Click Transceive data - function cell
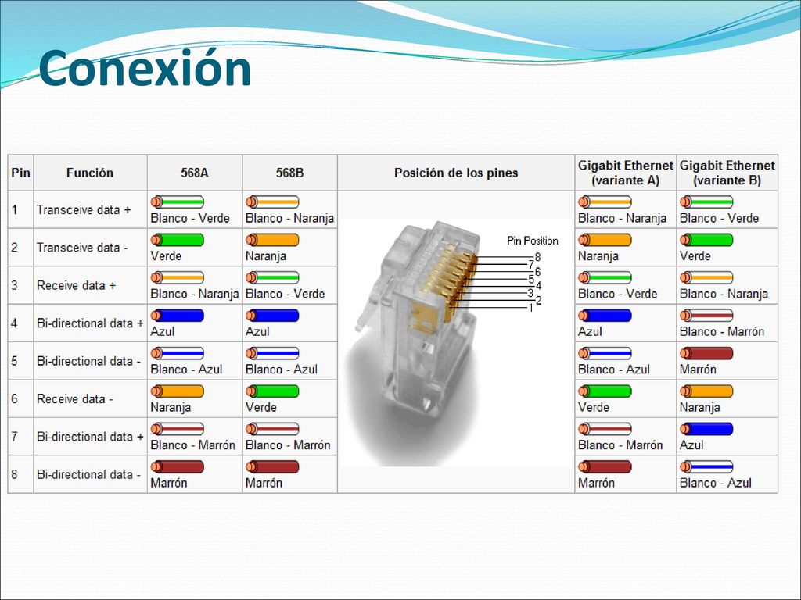 point(90,248)
